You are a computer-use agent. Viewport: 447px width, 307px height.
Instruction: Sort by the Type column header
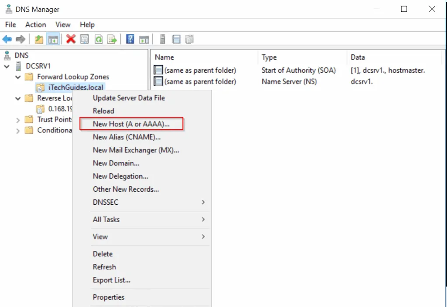269,57
